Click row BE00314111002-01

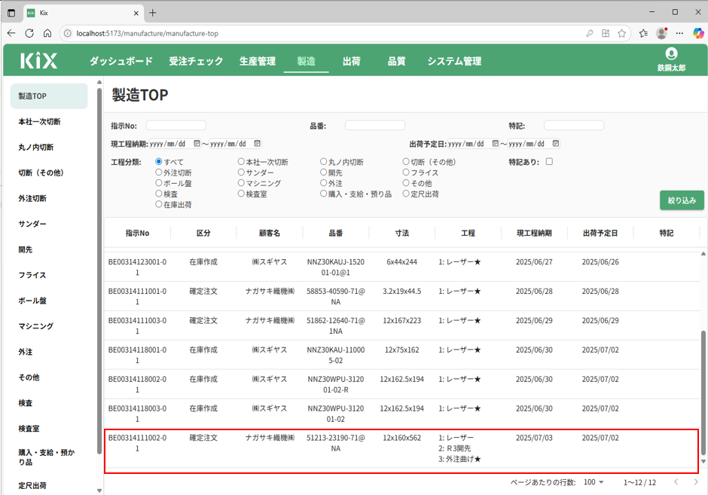401,448
